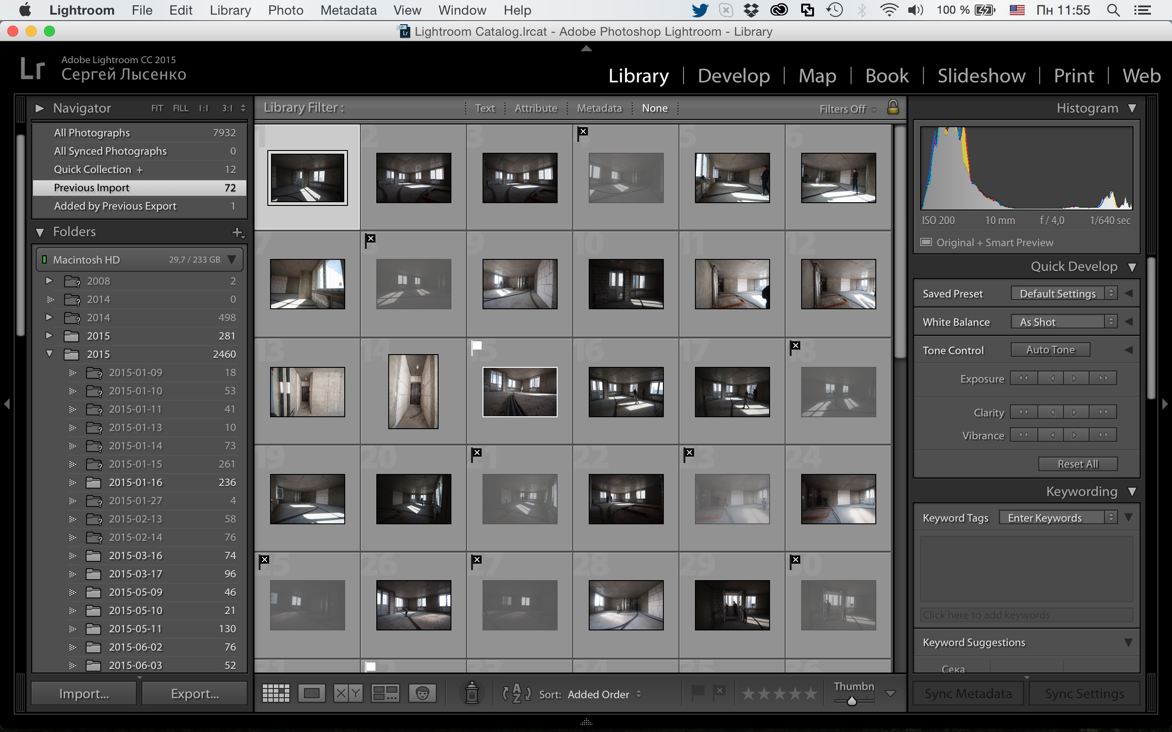Toggle sort direction A-Z icon
Viewport: 1172px width, 732px height.
[516, 693]
